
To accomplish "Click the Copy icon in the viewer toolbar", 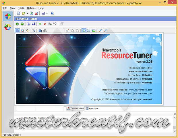I will 72,31.
